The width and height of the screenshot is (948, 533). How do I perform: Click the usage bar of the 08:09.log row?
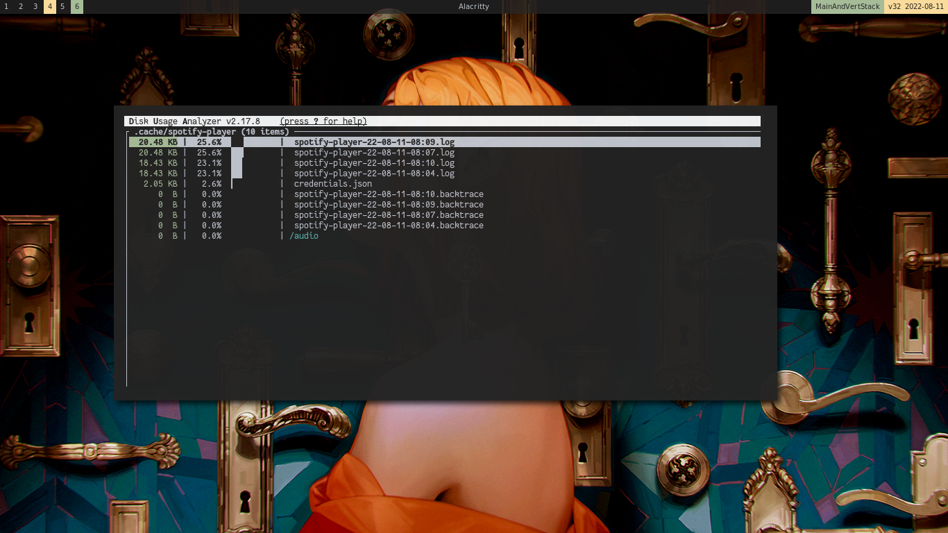pyautogui.click(x=237, y=142)
